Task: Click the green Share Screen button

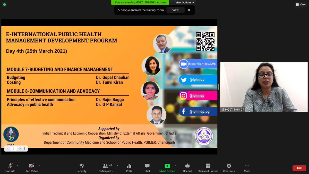Action: pyautogui.click(x=167, y=168)
